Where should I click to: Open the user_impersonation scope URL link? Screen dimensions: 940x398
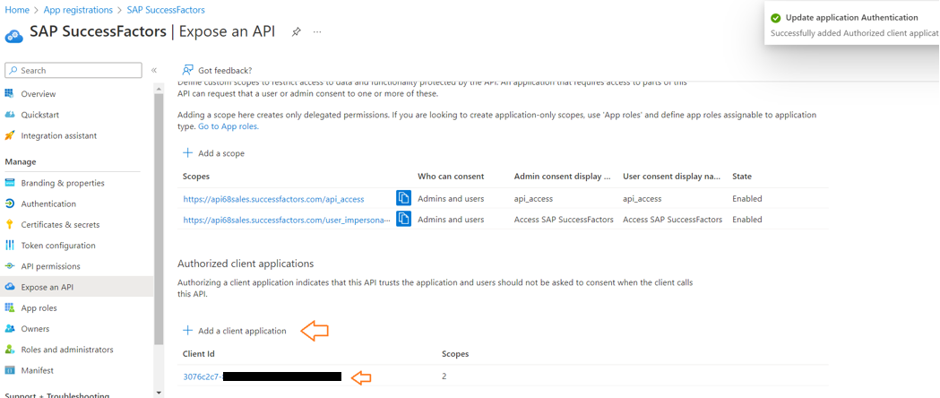coord(287,220)
